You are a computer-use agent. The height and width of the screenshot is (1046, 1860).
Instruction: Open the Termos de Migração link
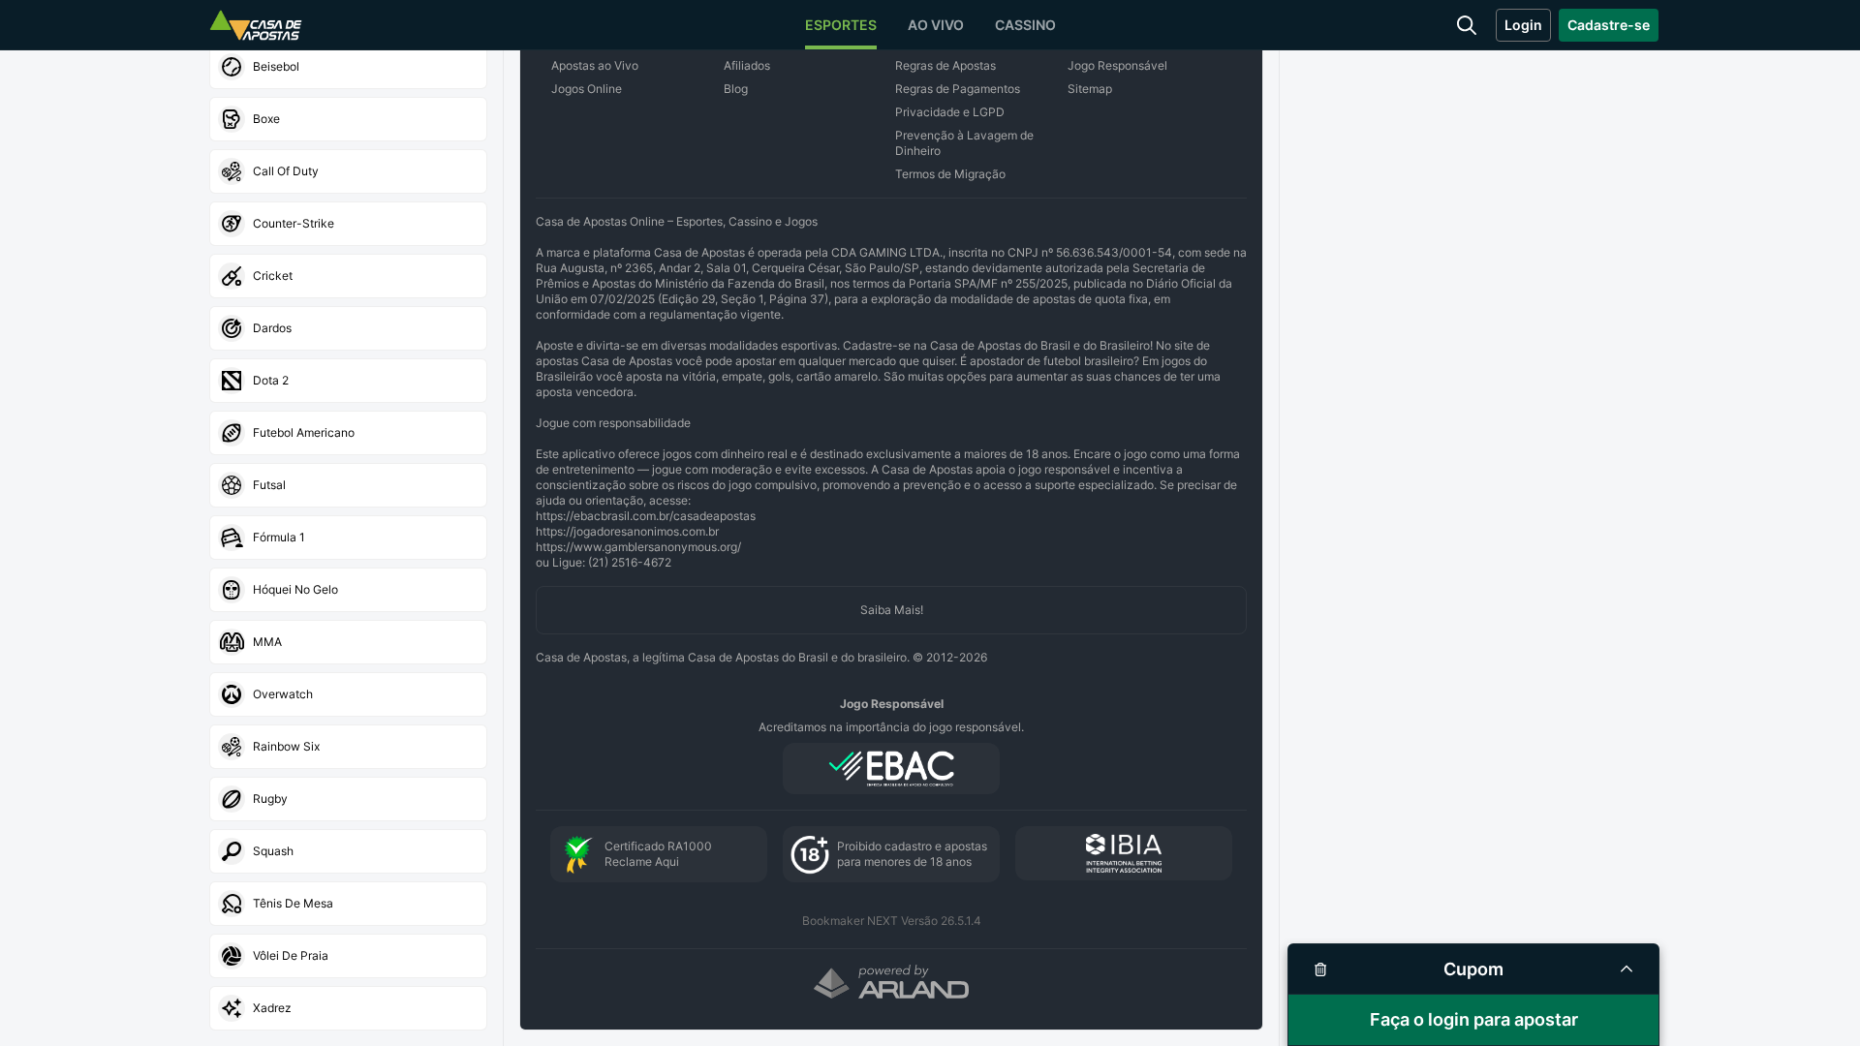(x=950, y=174)
